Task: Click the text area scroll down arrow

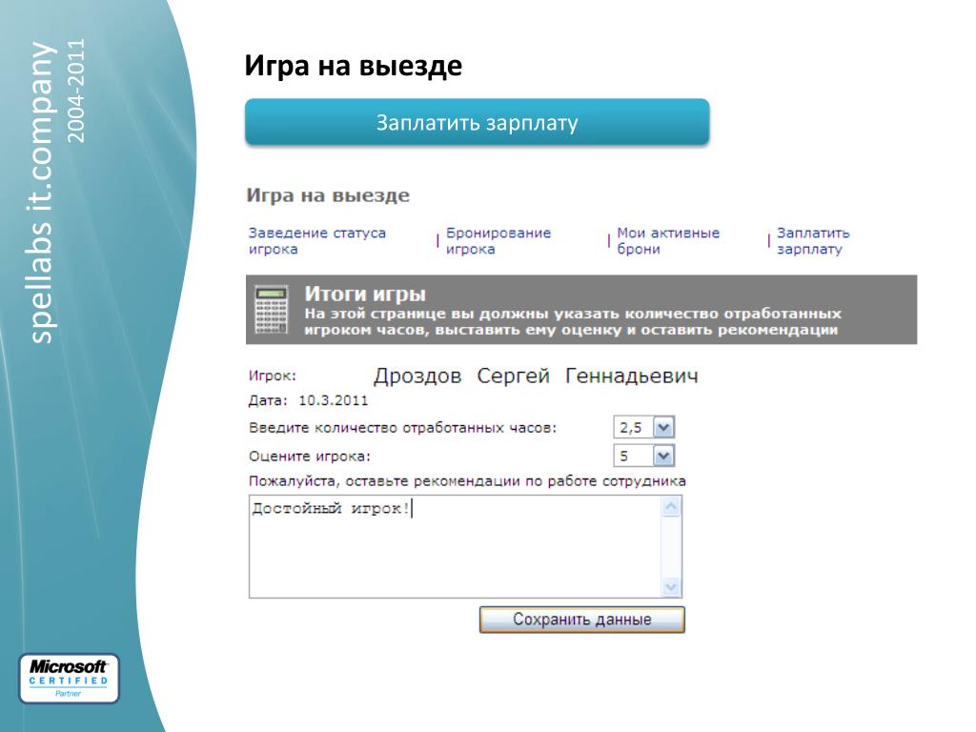Action: click(x=671, y=586)
